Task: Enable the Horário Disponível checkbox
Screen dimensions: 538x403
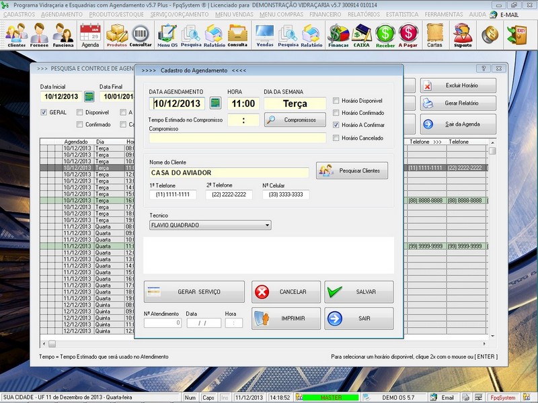Action: point(336,101)
